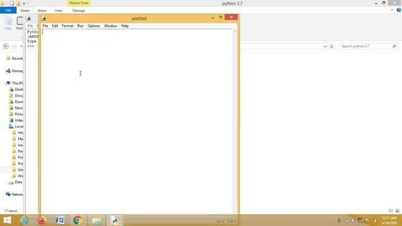Open File tab in File Explorer ribbon
The image size is (402, 226).
[8, 11]
